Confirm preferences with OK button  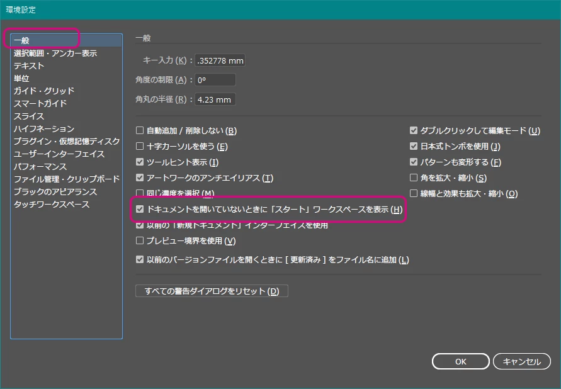tap(460, 361)
